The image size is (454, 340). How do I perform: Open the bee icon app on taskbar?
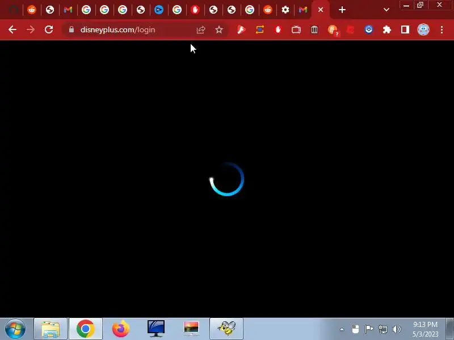point(226,329)
